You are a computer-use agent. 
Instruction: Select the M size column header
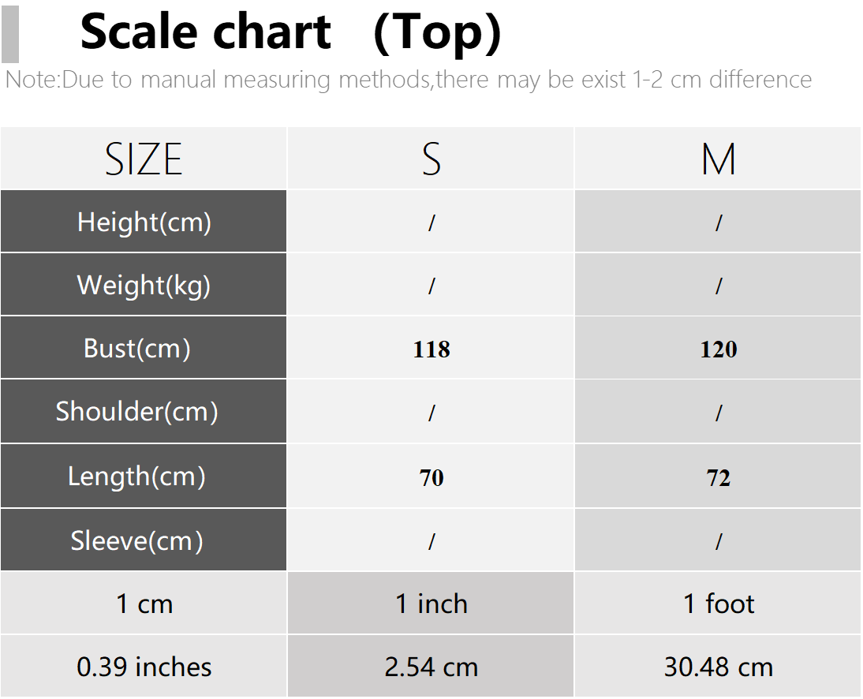(718, 159)
